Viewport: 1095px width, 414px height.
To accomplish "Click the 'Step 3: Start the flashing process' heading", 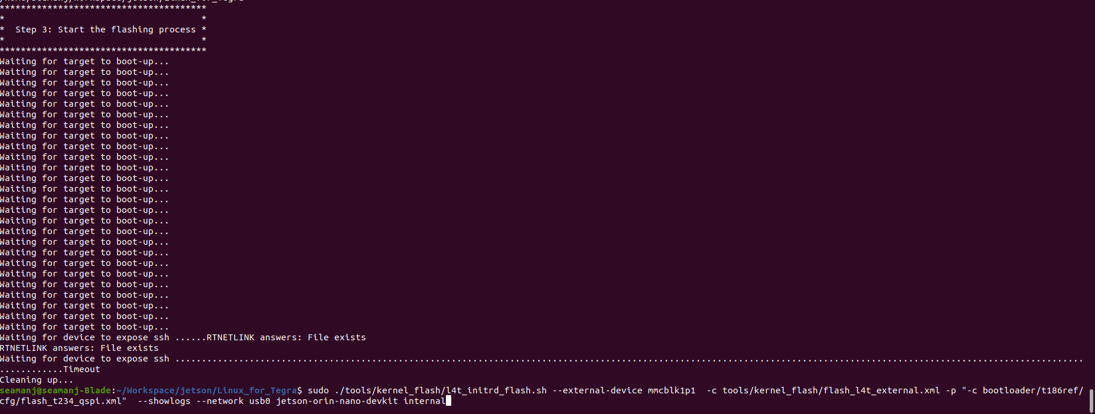I will coord(106,29).
